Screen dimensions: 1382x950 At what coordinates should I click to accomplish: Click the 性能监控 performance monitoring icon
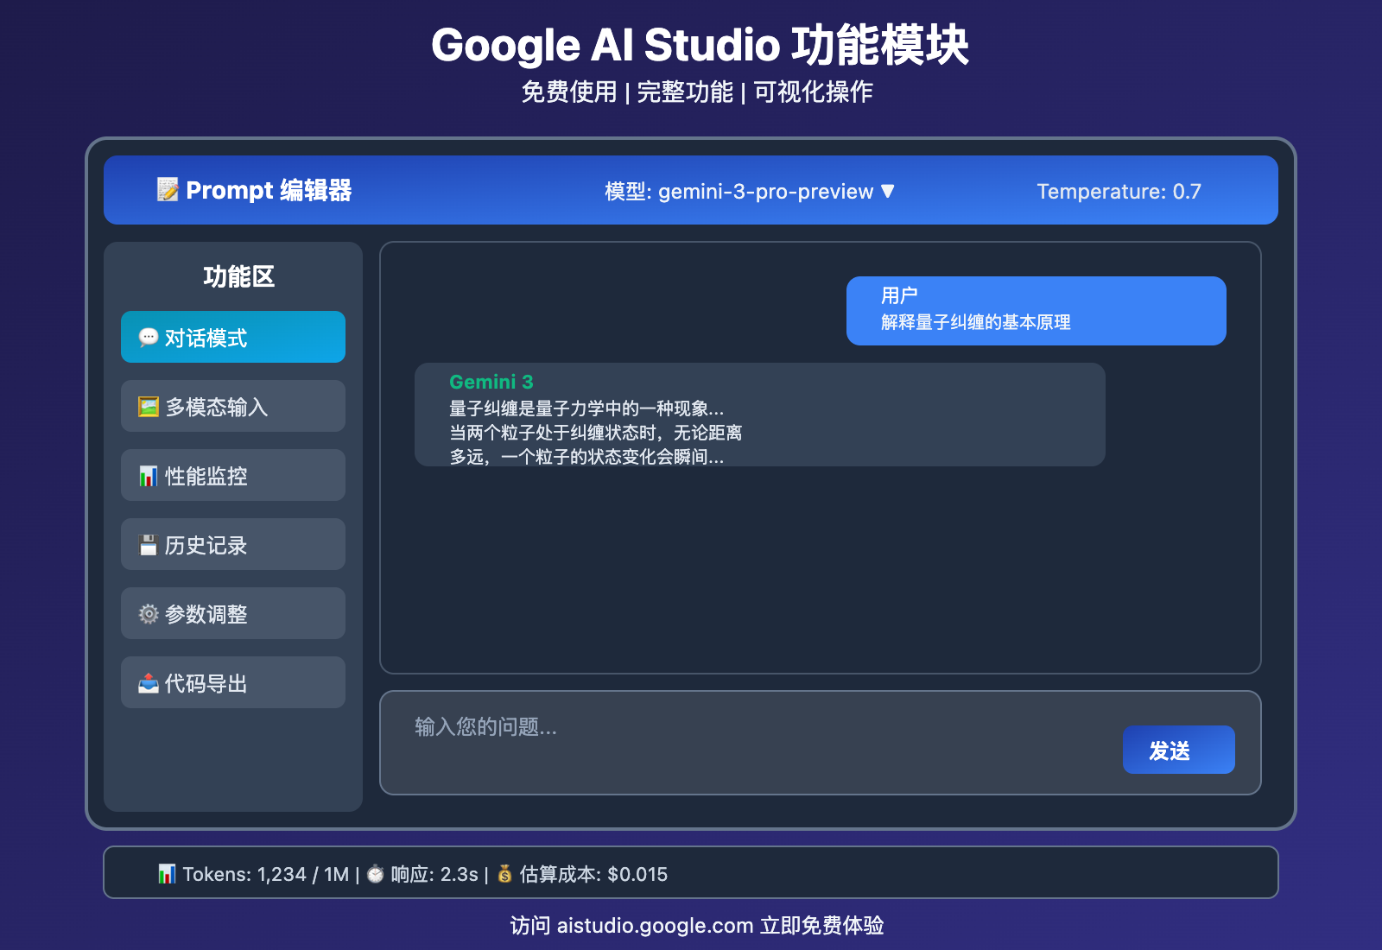point(148,475)
